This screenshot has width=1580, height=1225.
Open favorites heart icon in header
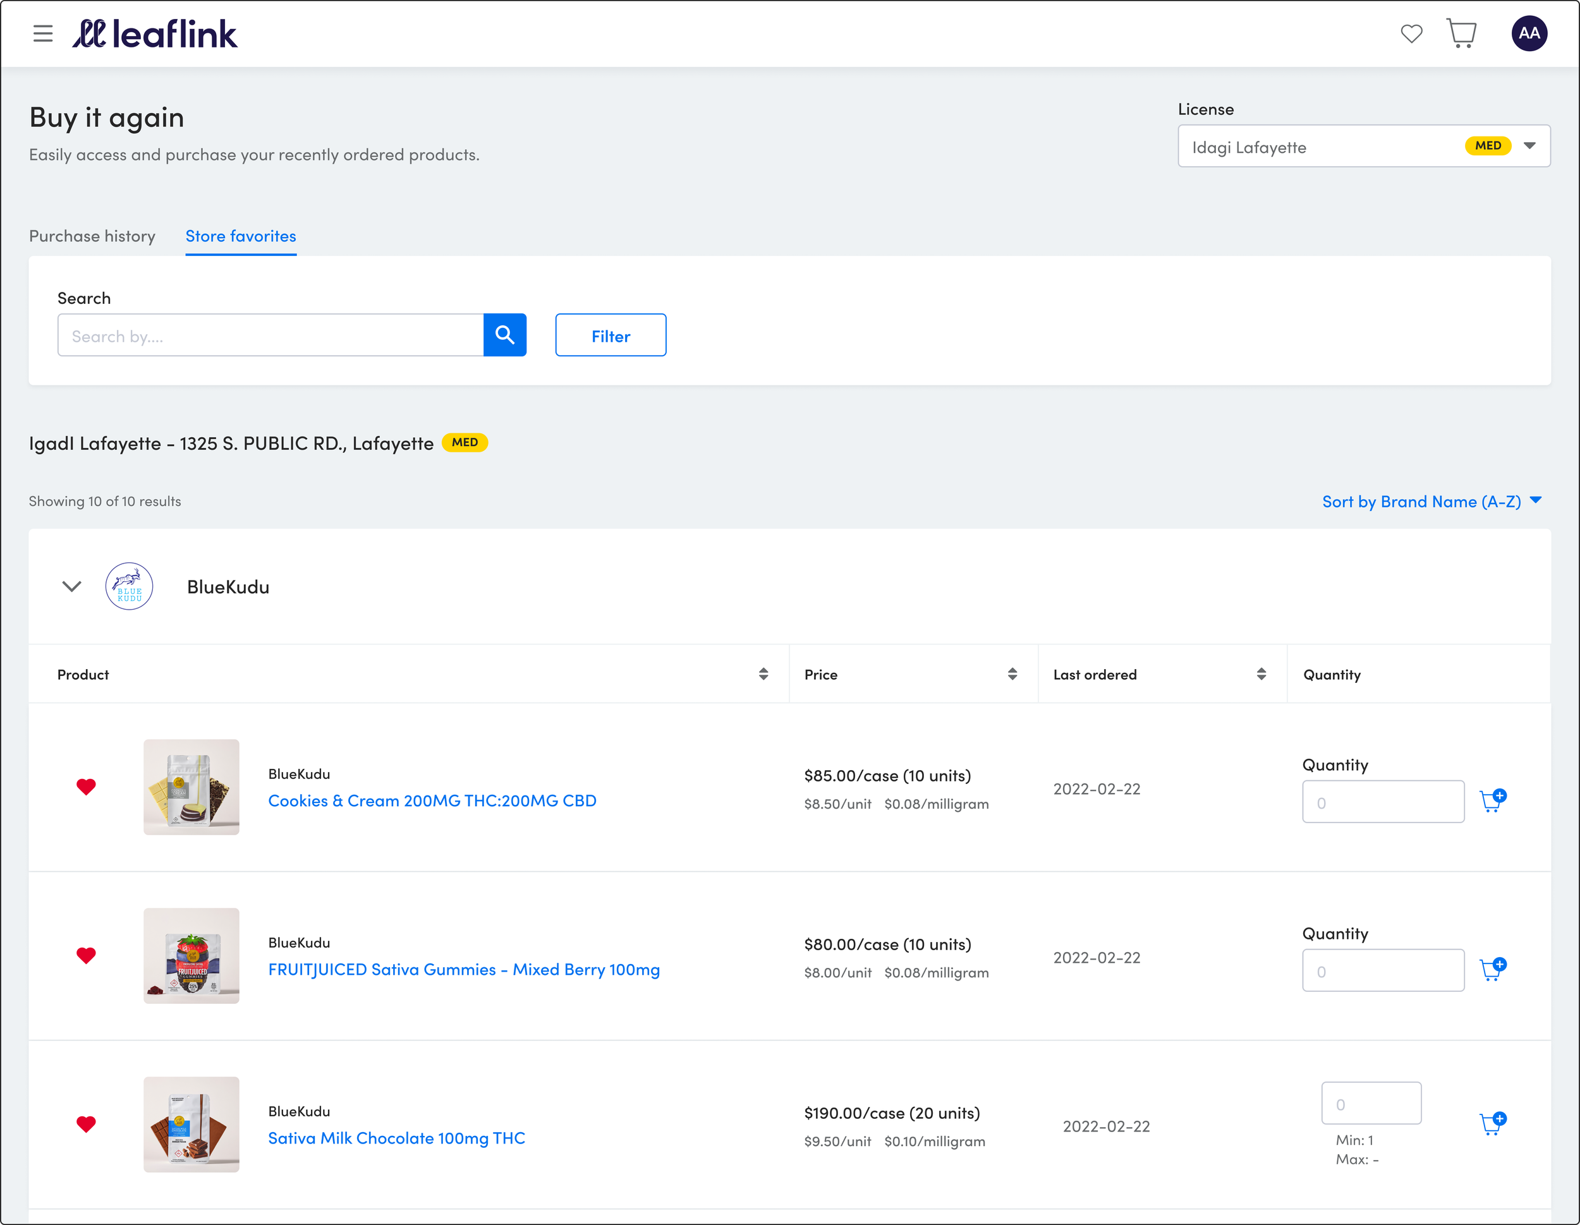tap(1411, 33)
